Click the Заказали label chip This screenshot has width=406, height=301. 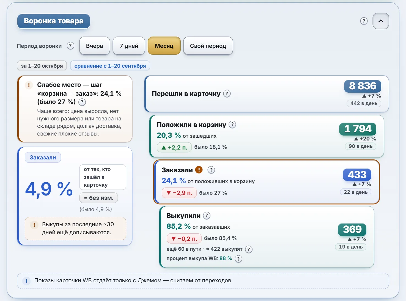[43, 158]
